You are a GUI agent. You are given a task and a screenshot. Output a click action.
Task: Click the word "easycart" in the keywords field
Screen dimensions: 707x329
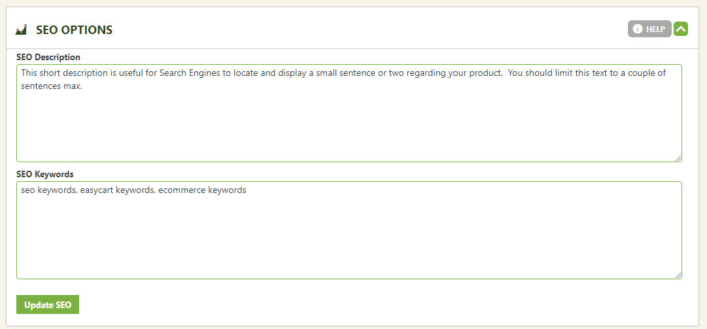click(x=97, y=190)
